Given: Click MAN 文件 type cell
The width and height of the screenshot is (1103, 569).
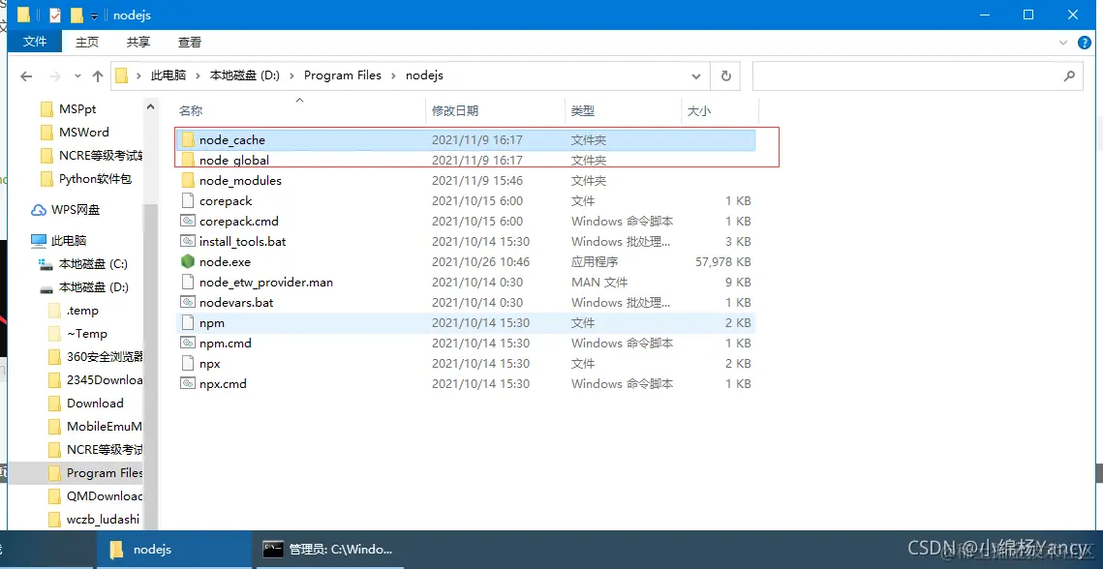Looking at the screenshot, I should coord(599,282).
